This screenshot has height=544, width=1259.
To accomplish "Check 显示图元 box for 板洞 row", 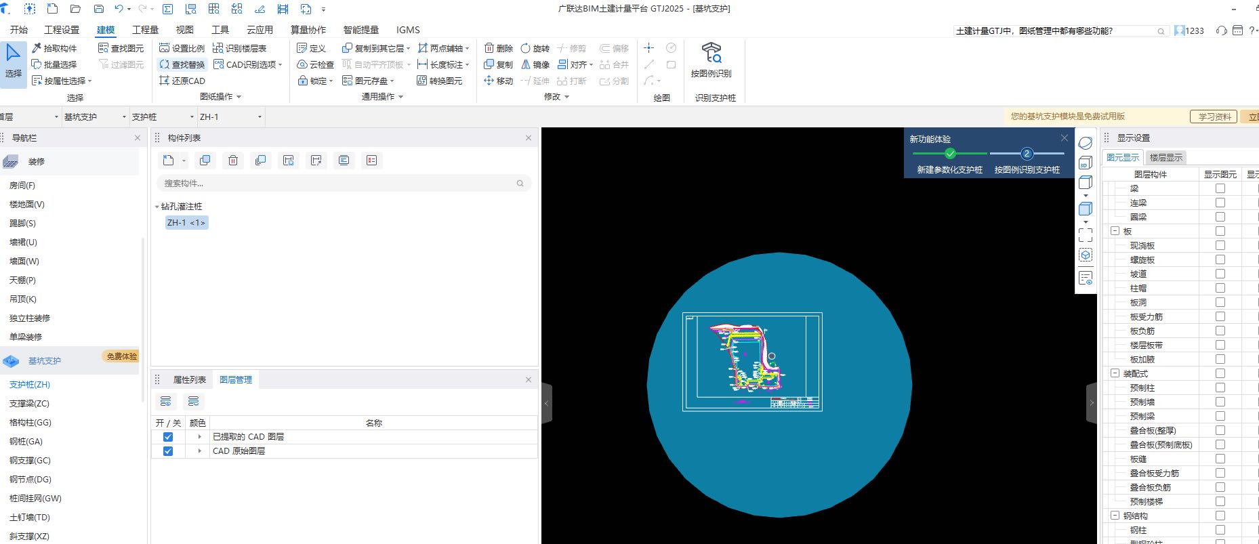I will point(1220,302).
